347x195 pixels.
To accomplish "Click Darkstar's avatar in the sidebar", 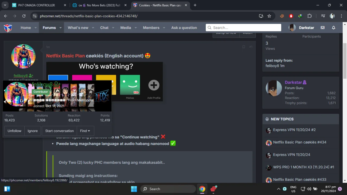I will point(274,88).
